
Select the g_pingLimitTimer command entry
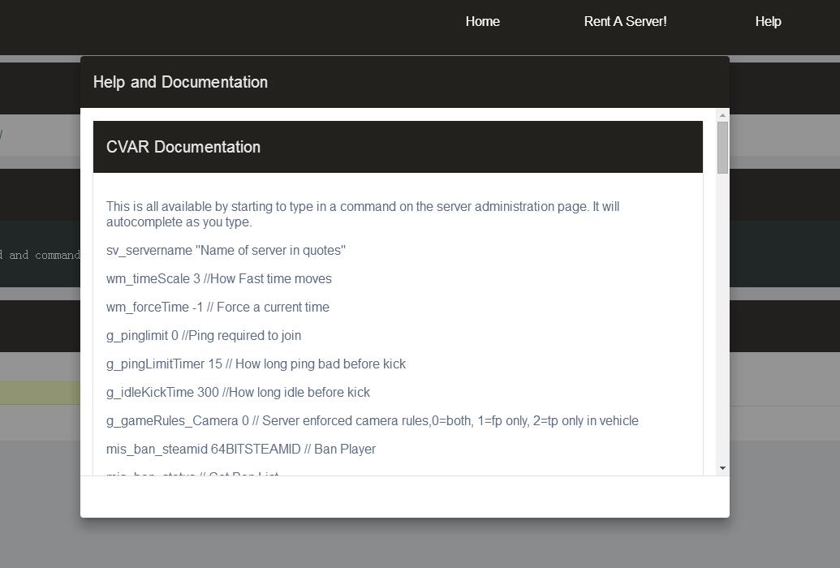coord(256,364)
